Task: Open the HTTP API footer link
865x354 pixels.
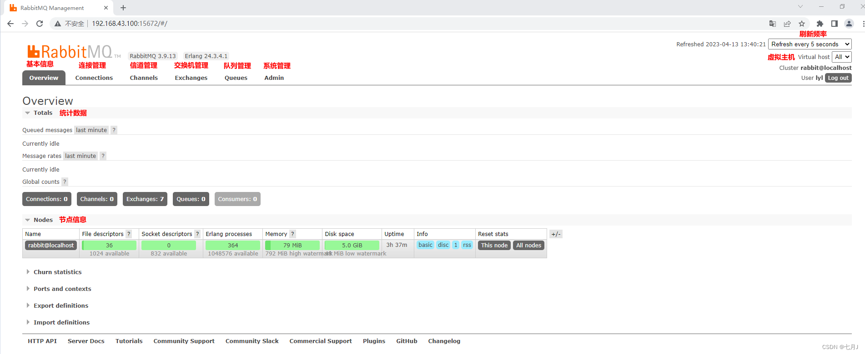Action: tap(42, 341)
